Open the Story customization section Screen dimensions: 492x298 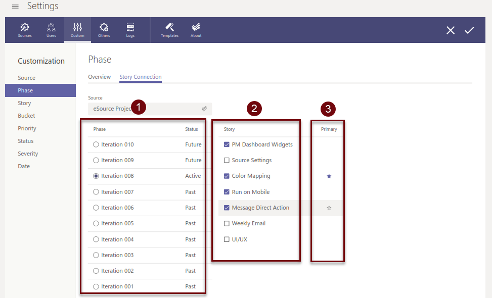coord(24,103)
